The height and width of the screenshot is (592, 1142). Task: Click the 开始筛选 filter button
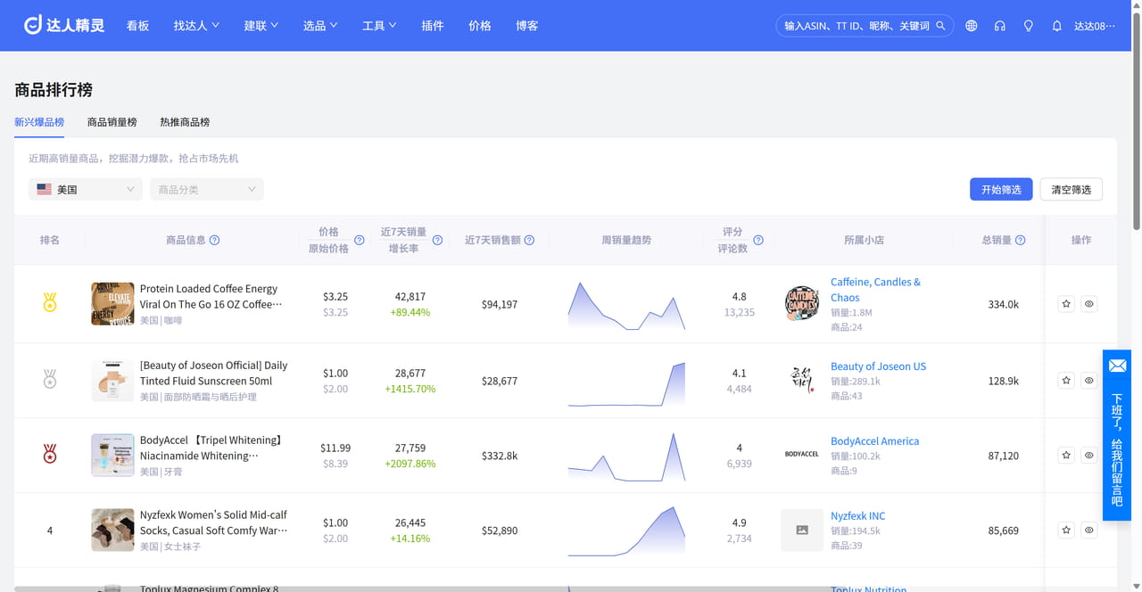coord(1001,189)
